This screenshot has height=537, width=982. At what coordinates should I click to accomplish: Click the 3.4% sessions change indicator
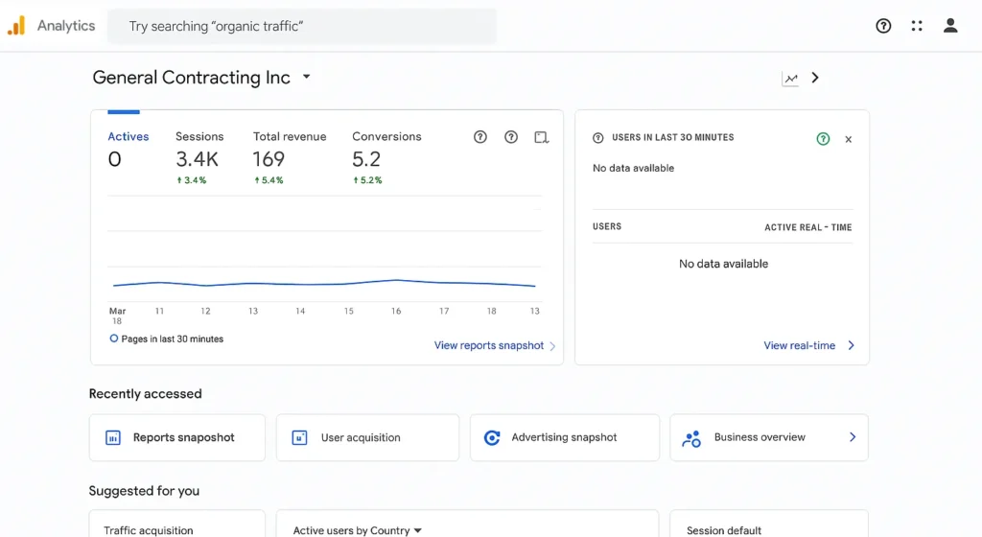pos(191,180)
